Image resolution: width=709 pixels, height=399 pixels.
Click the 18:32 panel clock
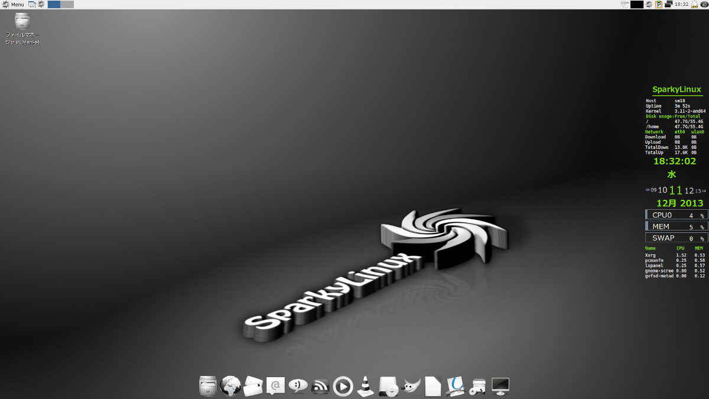pos(681,4)
